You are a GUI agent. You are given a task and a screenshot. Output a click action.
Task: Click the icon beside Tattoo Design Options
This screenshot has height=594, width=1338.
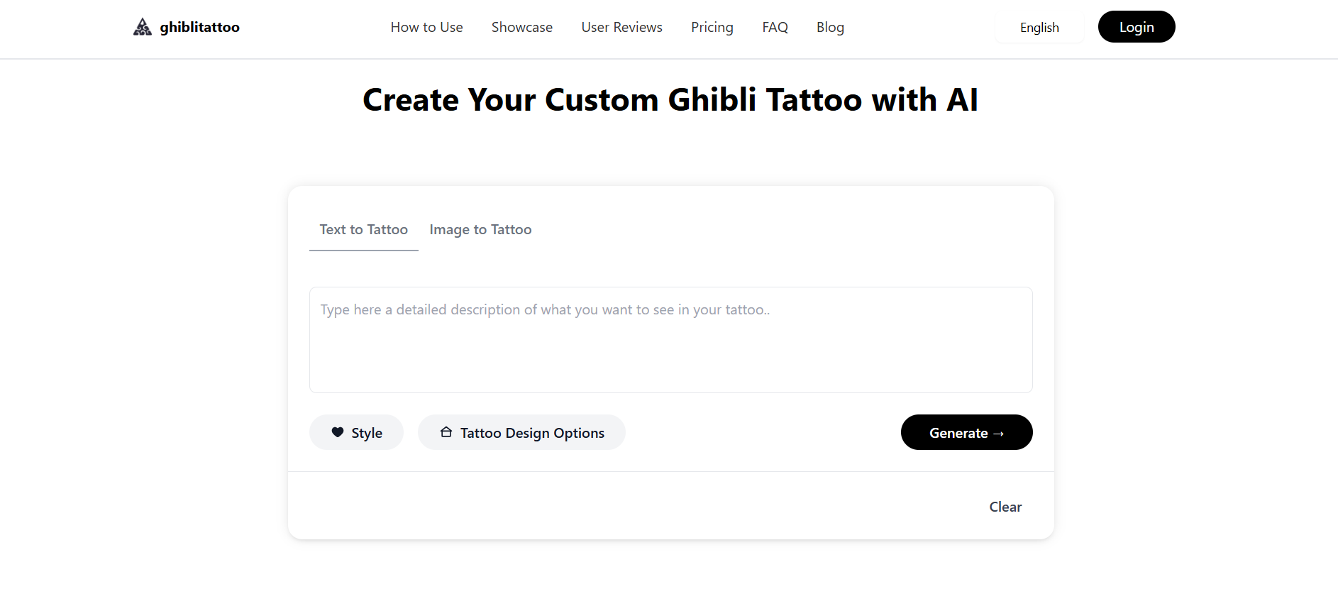click(x=446, y=432)
